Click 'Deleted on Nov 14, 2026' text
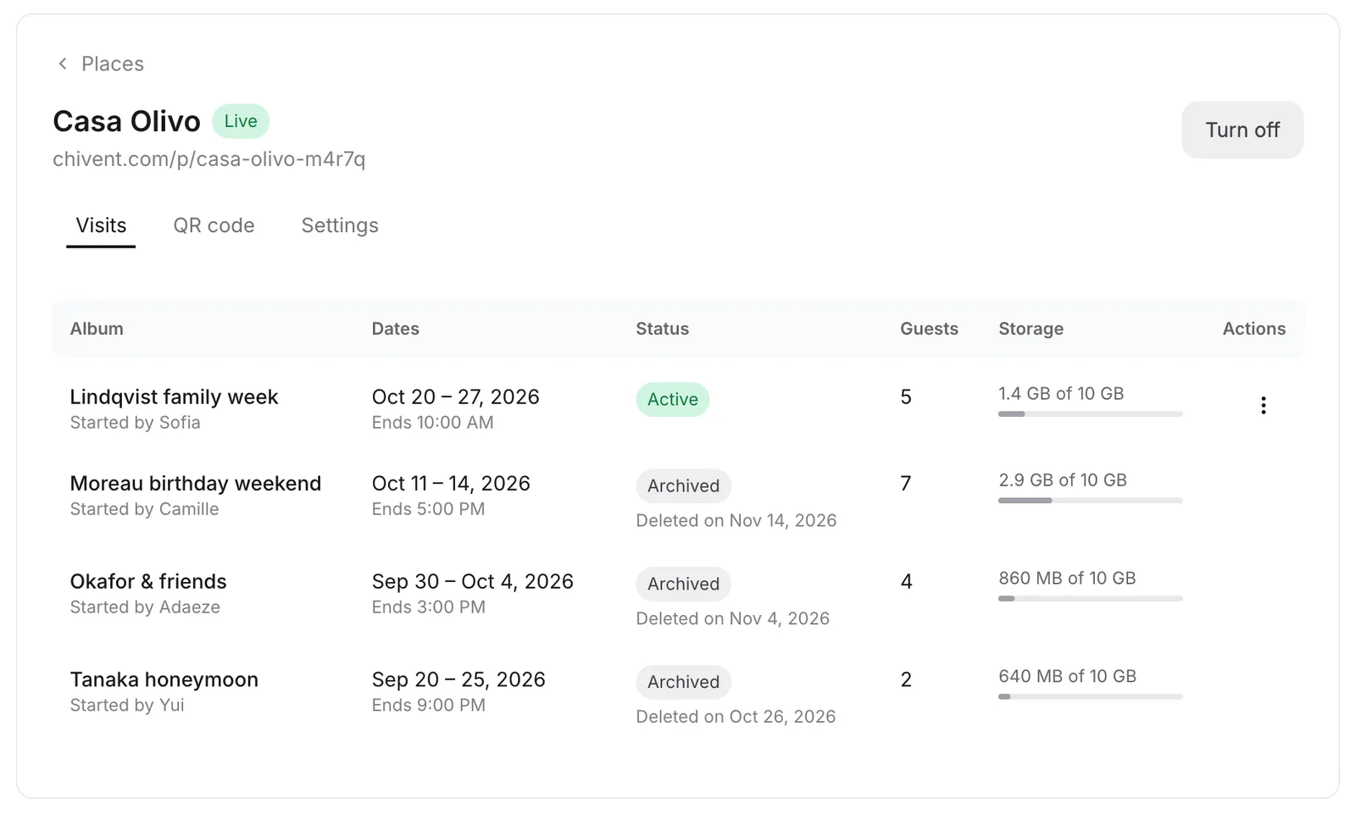This screenshot has height=815, width=1356. (x=736, y=520)
